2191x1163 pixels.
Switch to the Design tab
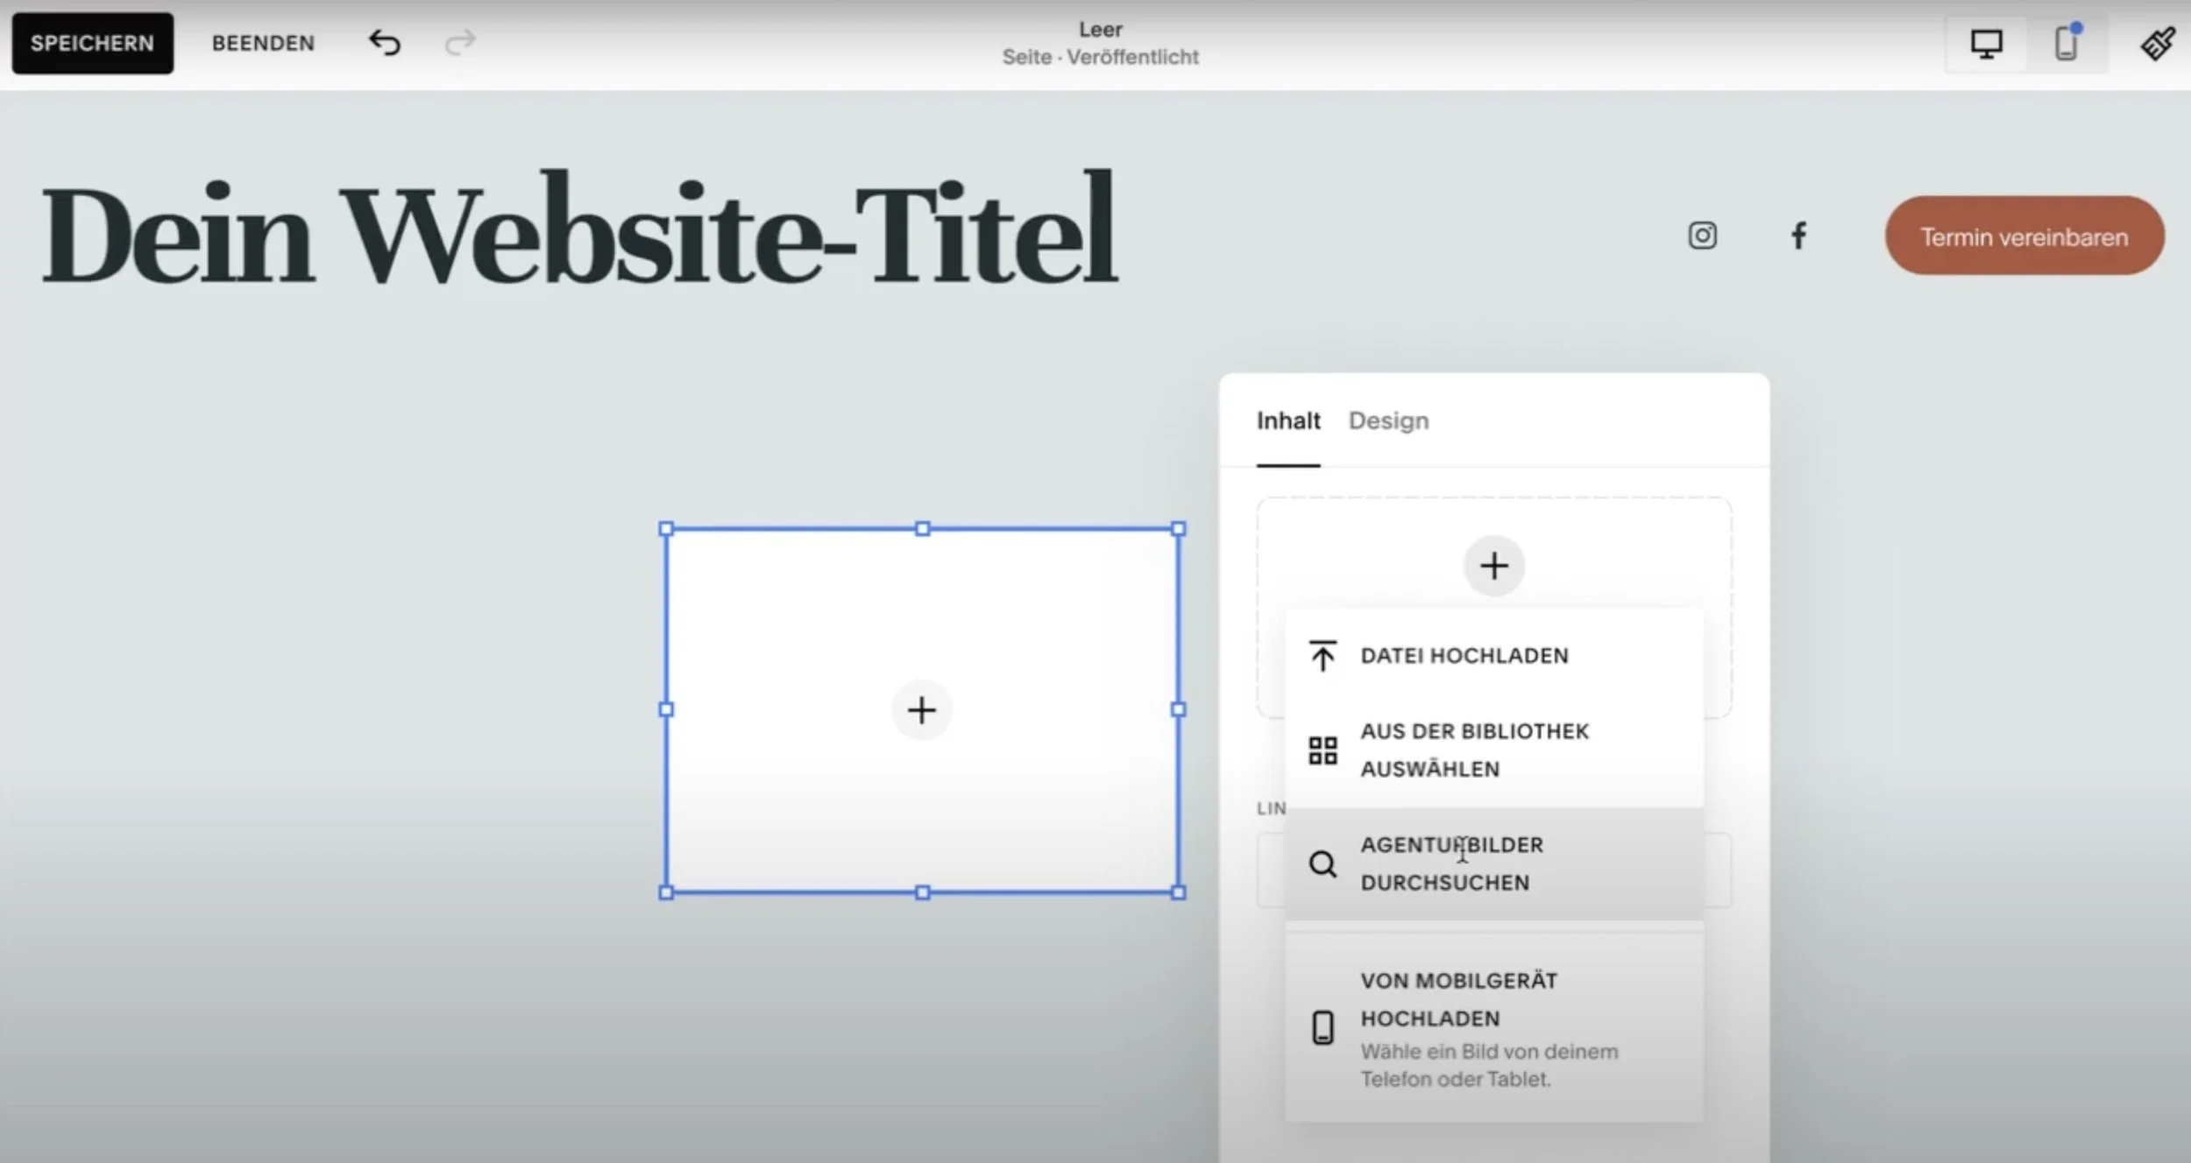click(1388, 420)
